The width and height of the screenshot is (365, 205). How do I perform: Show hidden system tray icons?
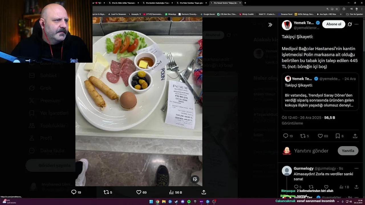[338, 202]
